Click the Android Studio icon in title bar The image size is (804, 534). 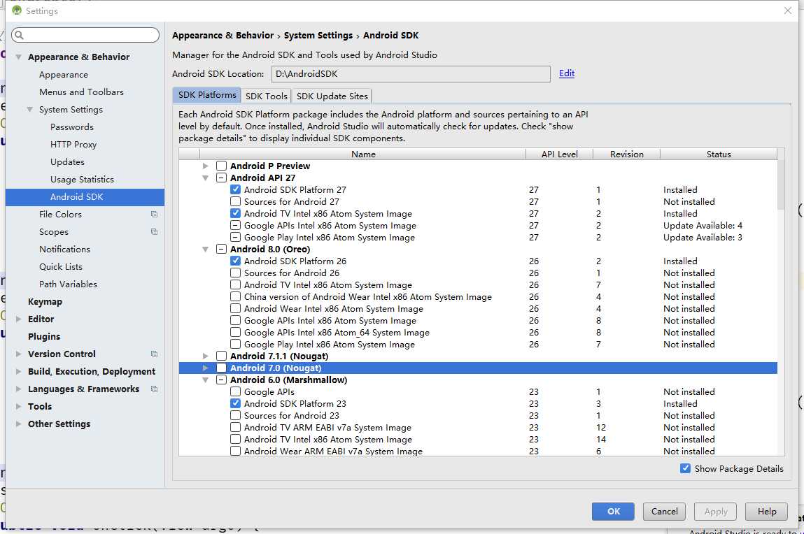click(17, 10)
